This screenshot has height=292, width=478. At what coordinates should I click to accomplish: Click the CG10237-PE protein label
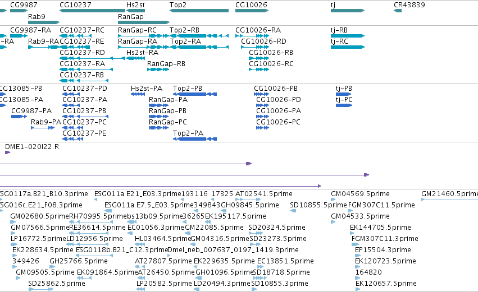click(x=84, y=133)
